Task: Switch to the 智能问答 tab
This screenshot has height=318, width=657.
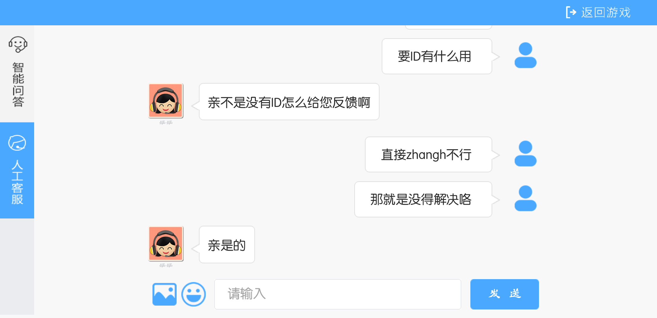Action: [17, 72]
